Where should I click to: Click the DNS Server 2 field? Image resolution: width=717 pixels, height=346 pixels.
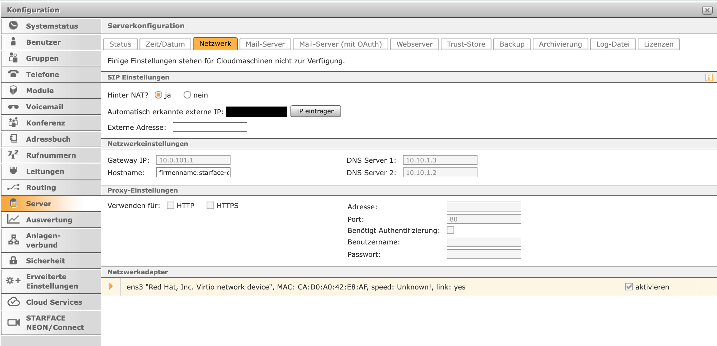[x=440, y=172]
